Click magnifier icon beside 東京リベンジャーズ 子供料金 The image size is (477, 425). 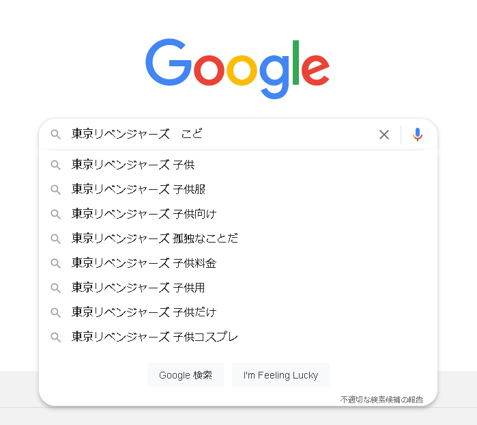[x=56, y=263]
